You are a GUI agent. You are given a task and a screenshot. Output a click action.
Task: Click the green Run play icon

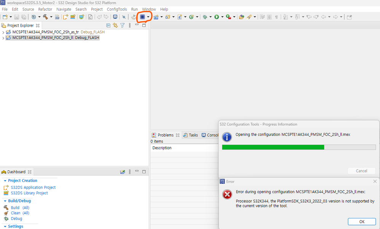(217, 17)
